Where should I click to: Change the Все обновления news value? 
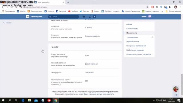[x=91, y=64]
